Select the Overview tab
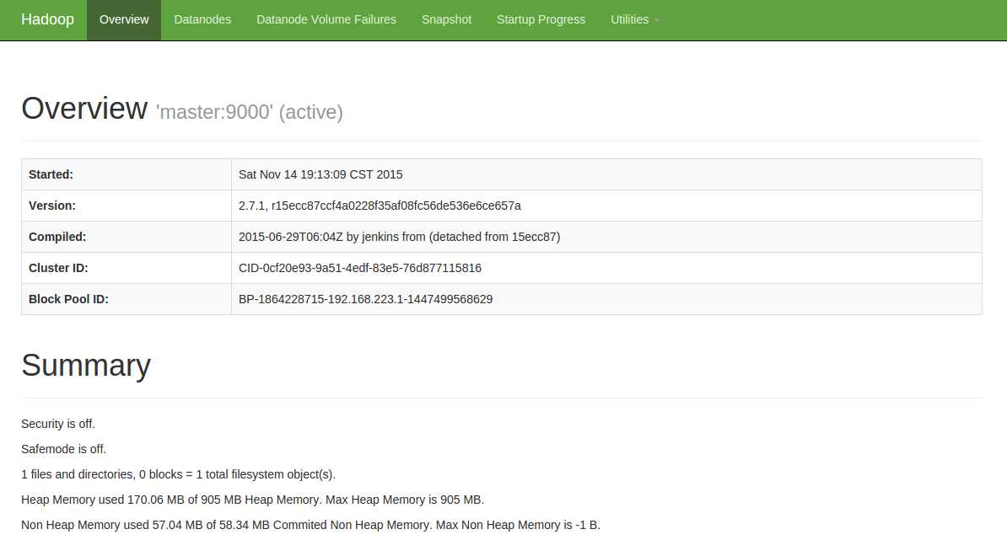 [124, 20]
